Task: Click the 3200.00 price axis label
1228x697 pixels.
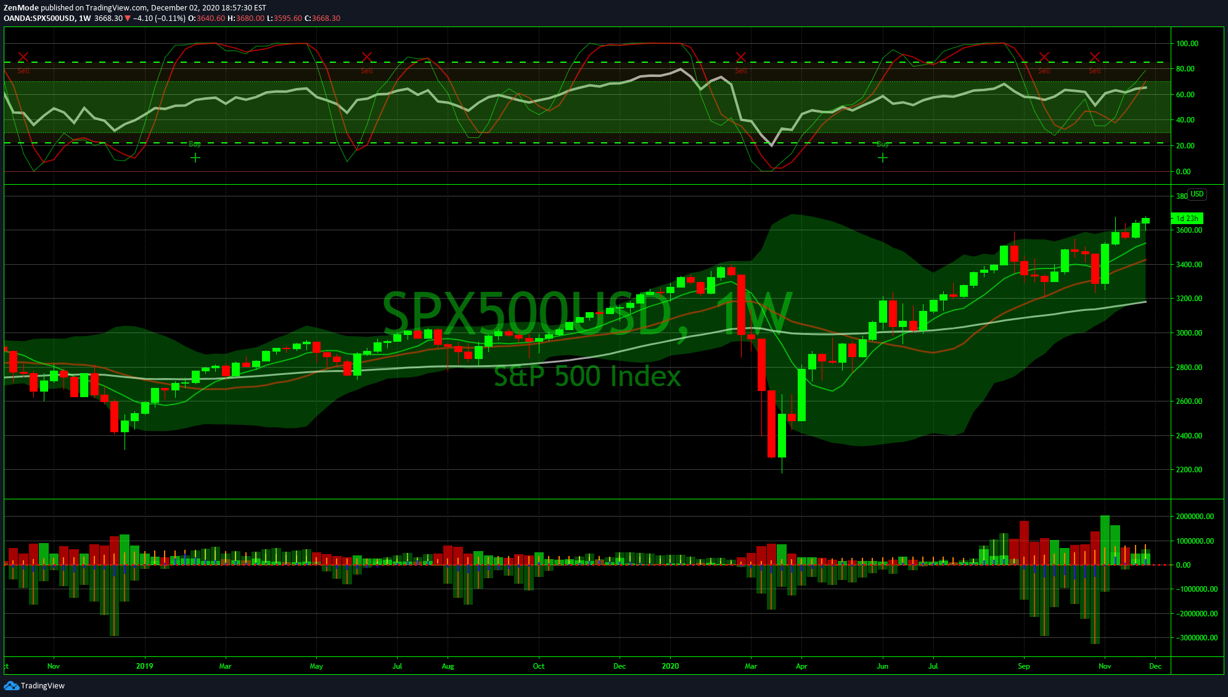Action: pyautogui.click(x=1189, y=299)
